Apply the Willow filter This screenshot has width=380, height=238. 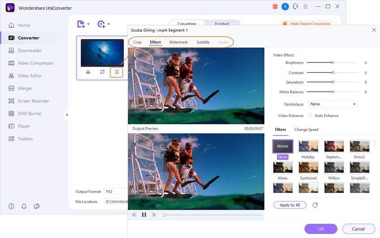click(x=334, y=167)
